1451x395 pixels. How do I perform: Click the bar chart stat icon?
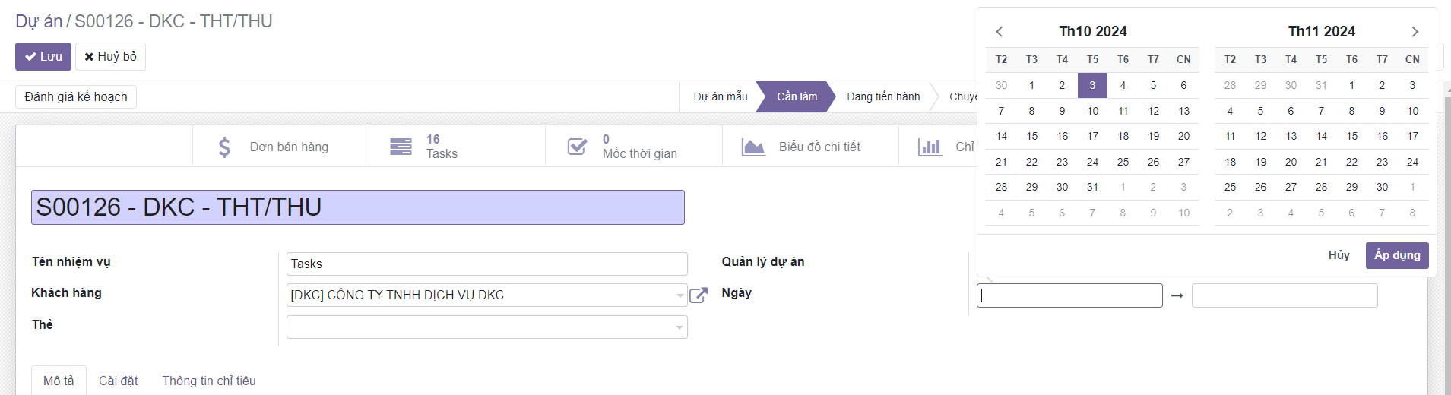(930, 147)
